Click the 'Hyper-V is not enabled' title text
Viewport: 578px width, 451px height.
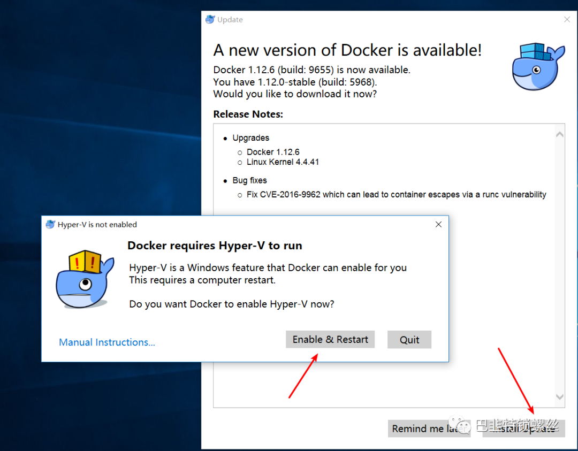[97, 224]
